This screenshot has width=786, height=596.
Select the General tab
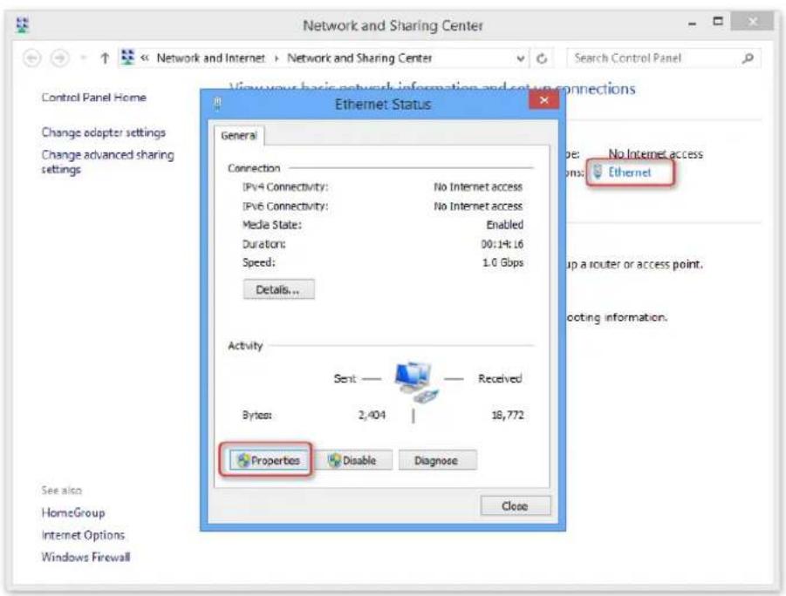point(239,135)
